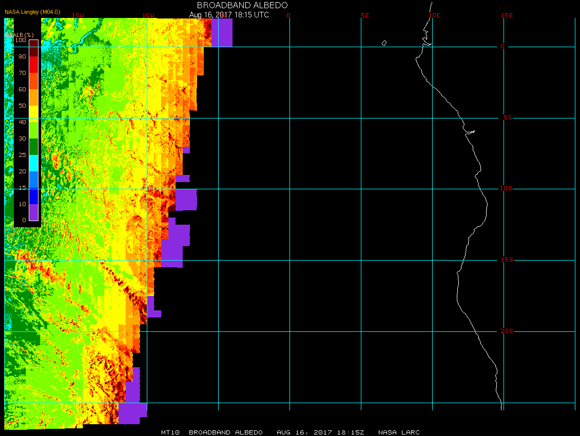Select the '15E' longitude label

[x=507, y=15]
